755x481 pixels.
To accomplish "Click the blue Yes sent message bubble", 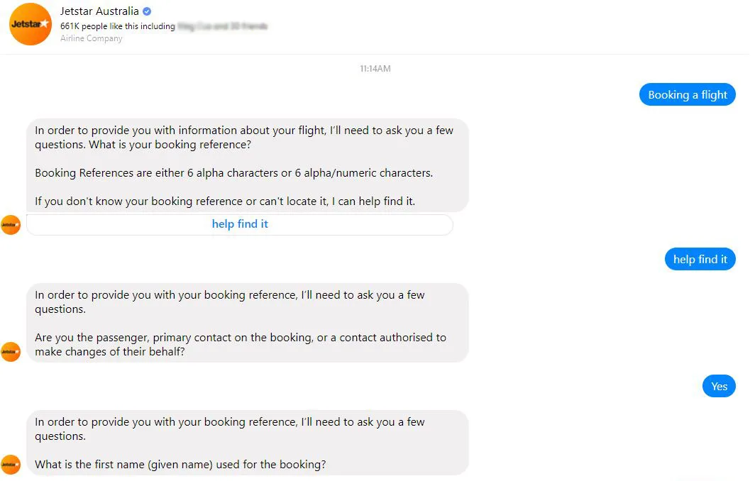I will (719, 386).
